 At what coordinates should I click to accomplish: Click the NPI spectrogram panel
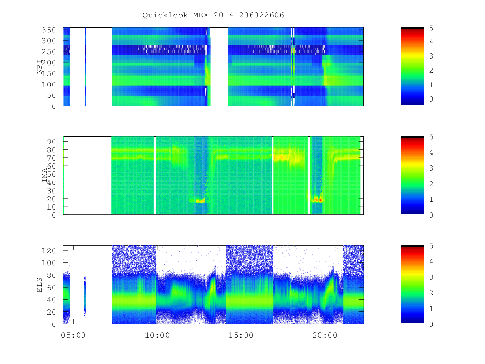[x=213, y=67]
